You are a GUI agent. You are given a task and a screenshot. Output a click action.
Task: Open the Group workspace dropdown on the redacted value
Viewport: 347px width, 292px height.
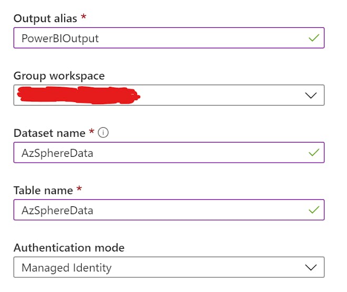[x=79, y=95]
